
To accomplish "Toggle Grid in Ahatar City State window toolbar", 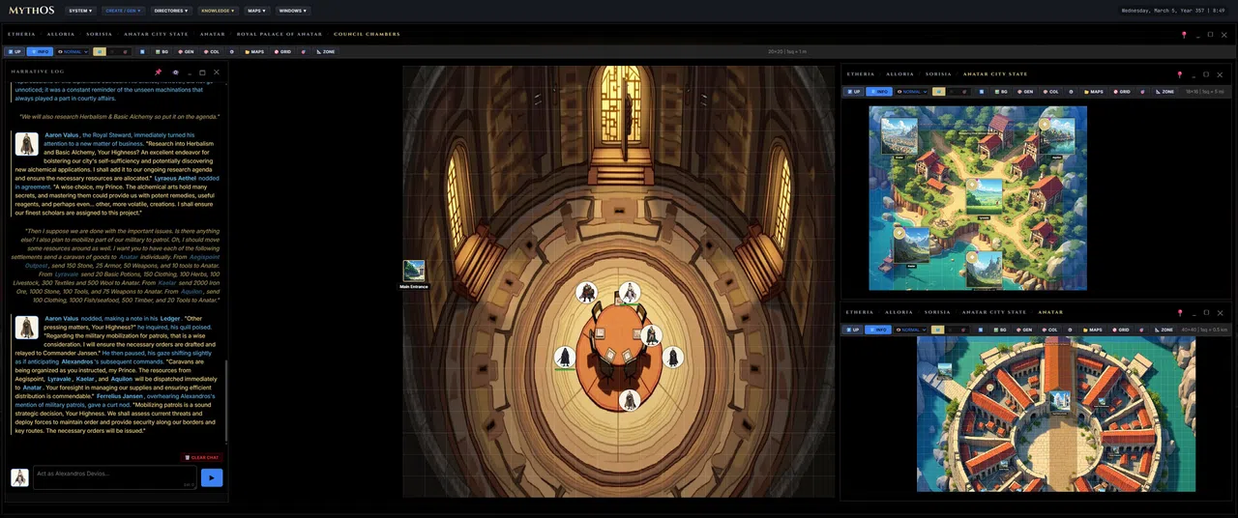I will pos(1121,92).
